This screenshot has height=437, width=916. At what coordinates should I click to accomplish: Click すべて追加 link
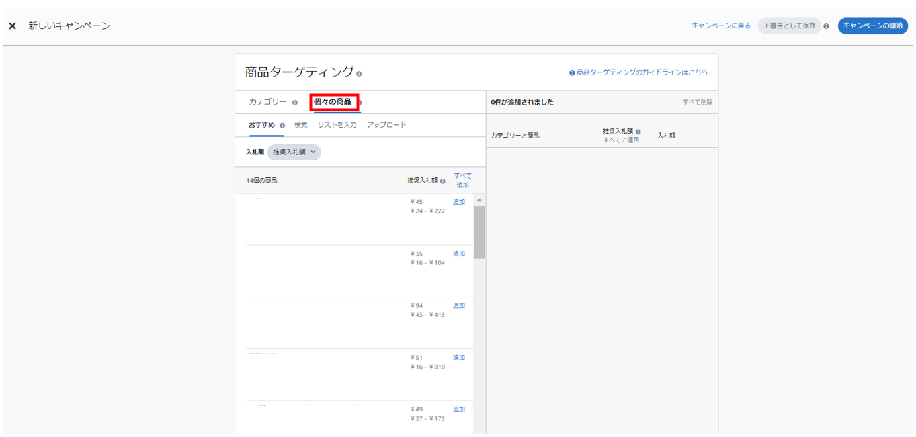coord(462,180)
